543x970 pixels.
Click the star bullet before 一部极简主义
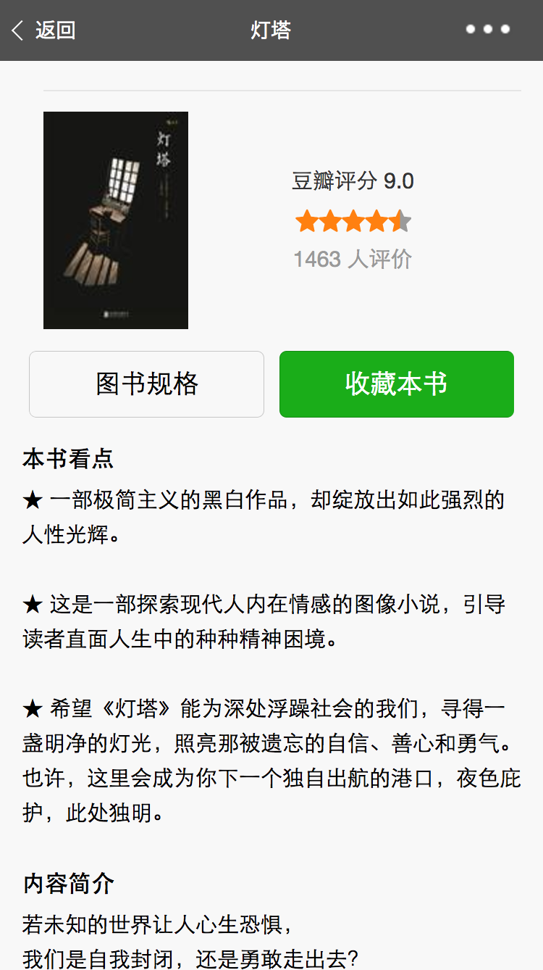[x=33, y=500]
